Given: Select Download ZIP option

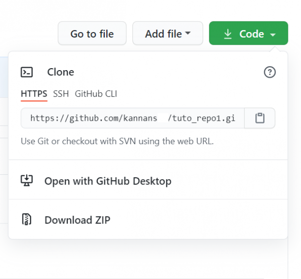Looking at the screenshot, I should click(77, 220).
